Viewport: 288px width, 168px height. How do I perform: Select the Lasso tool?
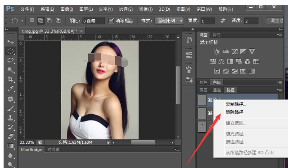pyautogui.click(x=10, y=60)
